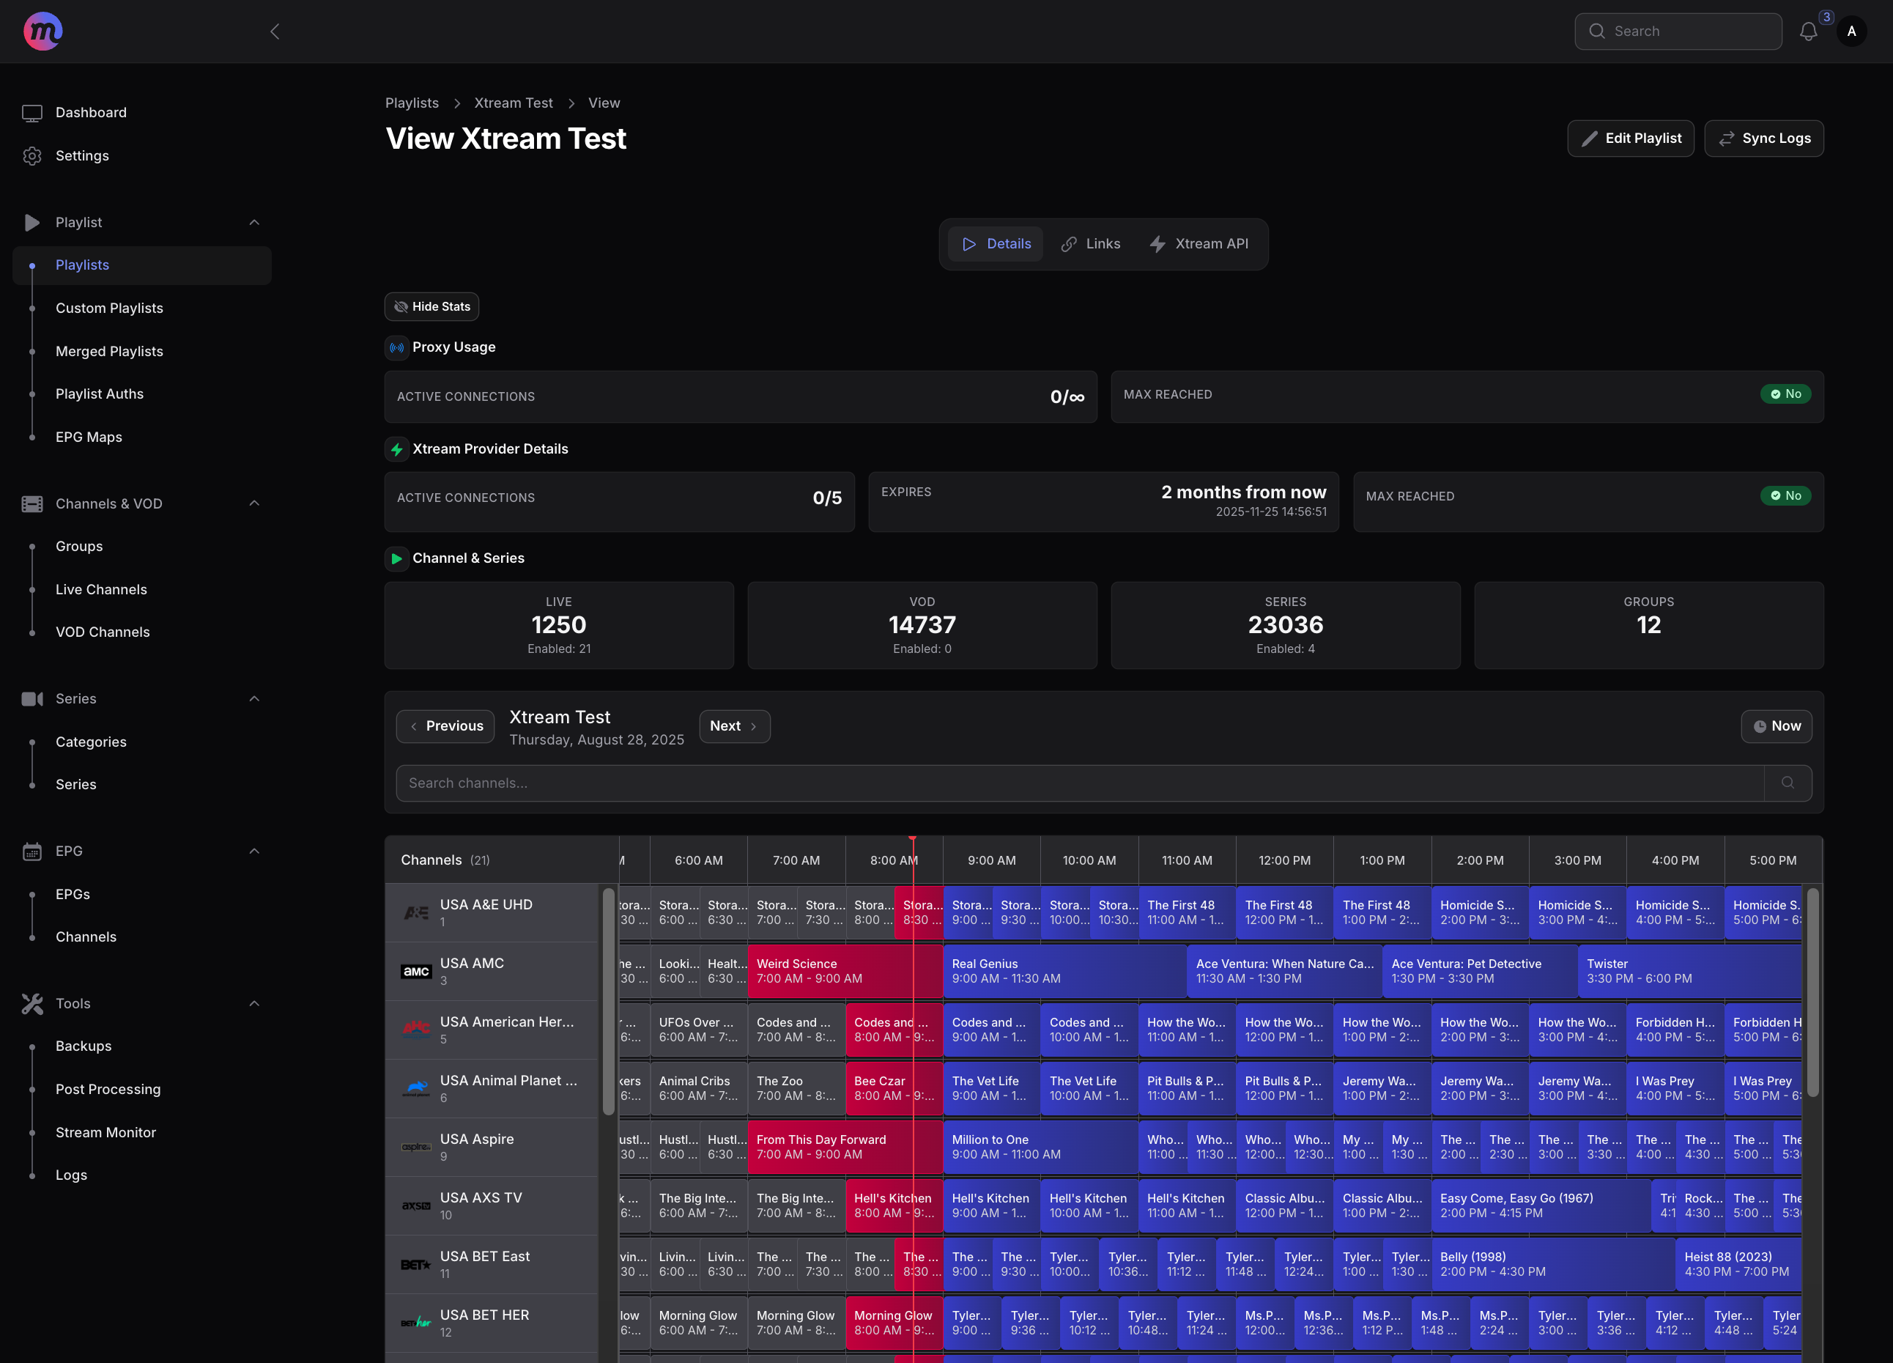The image size is (1893, 1363).
Task: Click the Edit Playlist button
Action: coord(1630,138)
